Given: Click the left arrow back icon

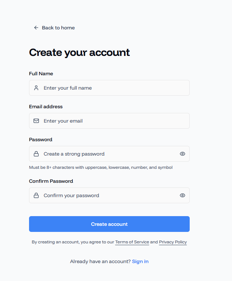Looking at the screenshot, I should click(36, 28).
